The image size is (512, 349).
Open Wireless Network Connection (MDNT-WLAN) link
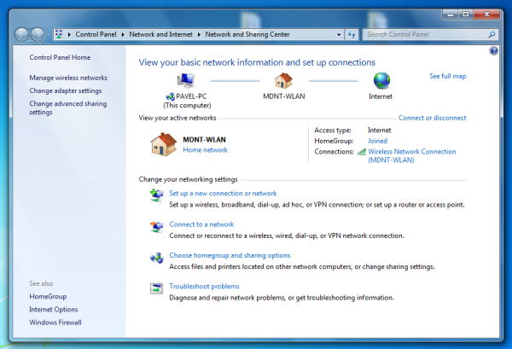[x=412, y=156]
